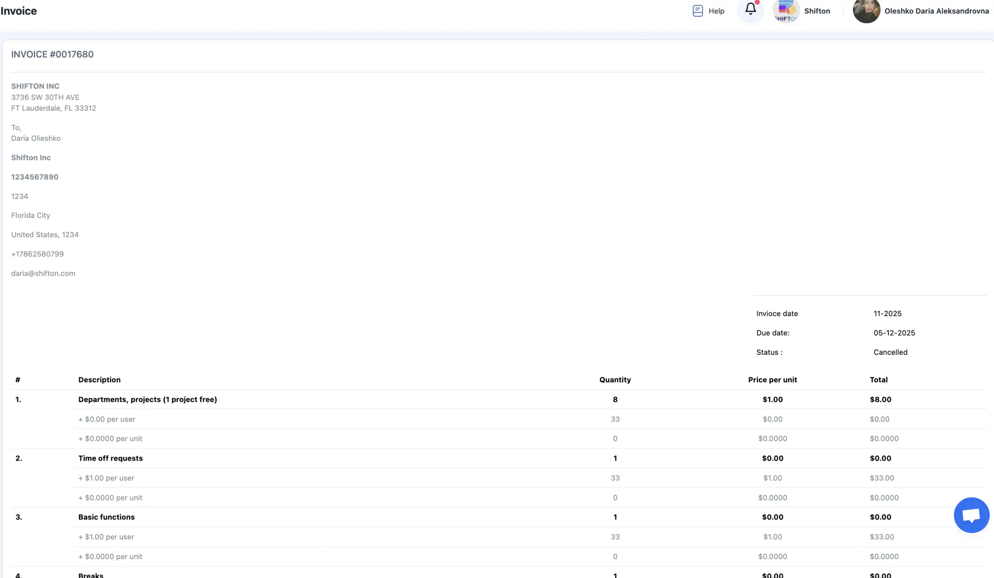Select the Time off requests row
Image resolution: width=994 pixels, height=578 pixels.
click(110, 458)
